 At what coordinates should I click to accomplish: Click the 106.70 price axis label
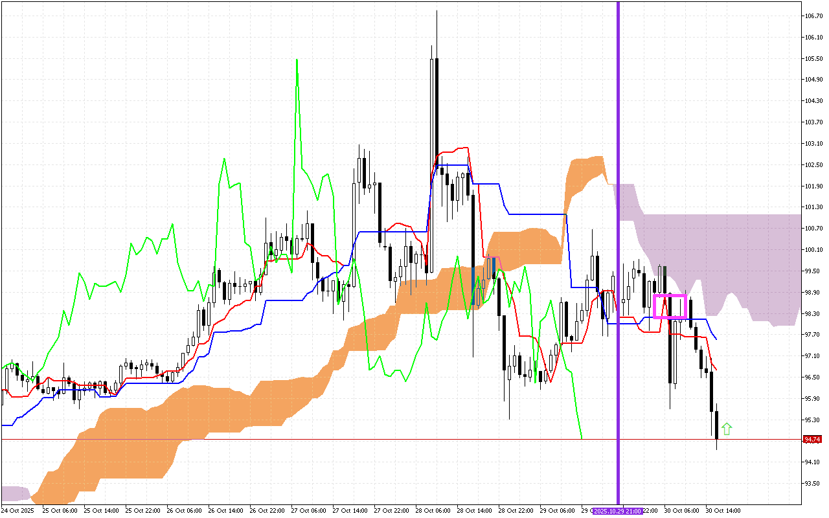pyautogui.click(x=813, y=16)
